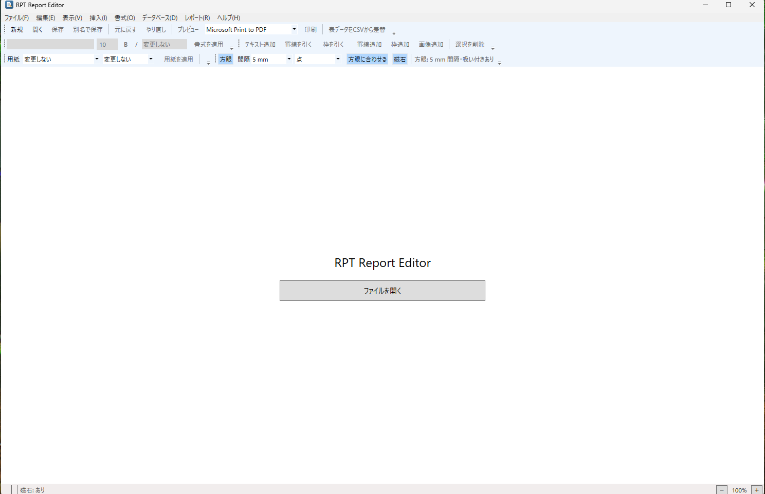Toggle italic I formatting
765x494 pixels.
click(x=136, y=45)
